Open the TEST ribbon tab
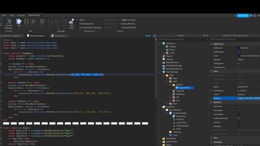This screenshot has height=146, width=260. coord(4,15)
